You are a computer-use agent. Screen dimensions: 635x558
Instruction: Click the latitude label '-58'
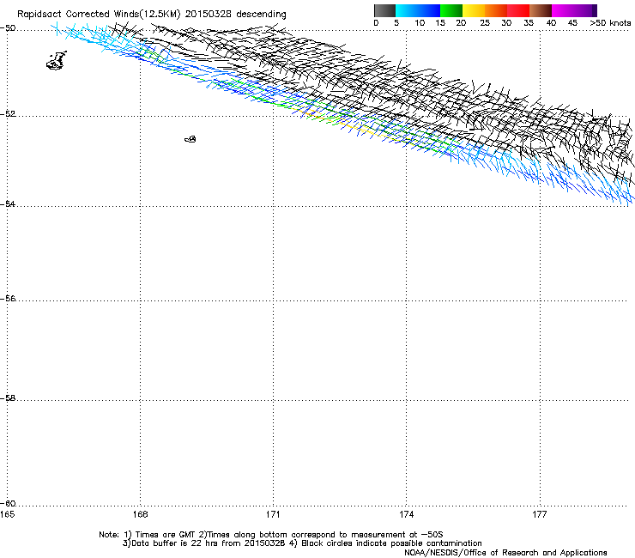click(x=8, y=398)
